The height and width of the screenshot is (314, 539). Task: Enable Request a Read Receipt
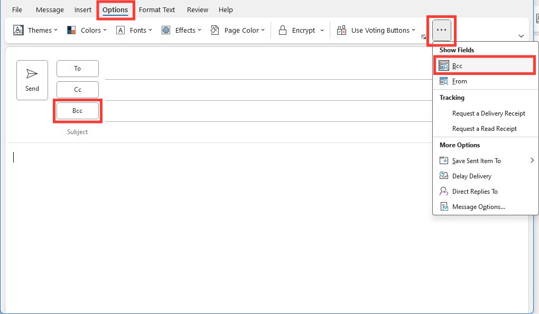(485, 129)
